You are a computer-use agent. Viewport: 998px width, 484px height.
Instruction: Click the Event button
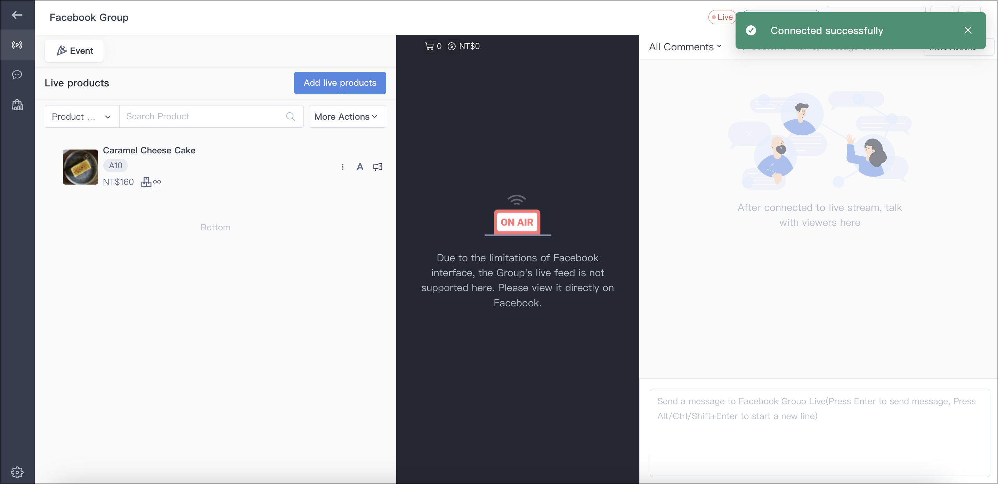click(74, 51)
